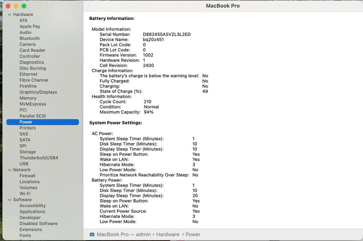The image size is (363, 241).
Task: Open Fibre Channel entry
Action: 34,80
